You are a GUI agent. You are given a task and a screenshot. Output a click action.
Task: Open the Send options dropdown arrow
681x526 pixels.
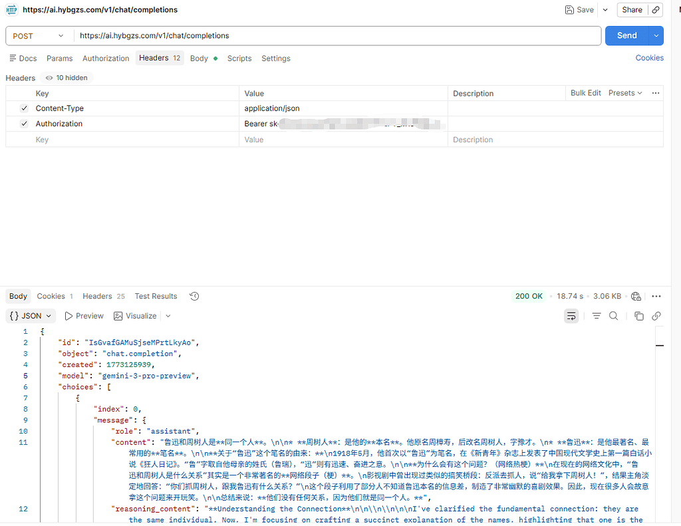pyautogui.click(x=656, y=36)
